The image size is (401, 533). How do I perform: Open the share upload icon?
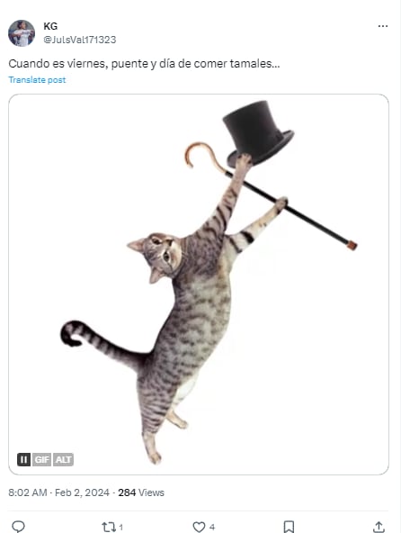coord(379,527)
